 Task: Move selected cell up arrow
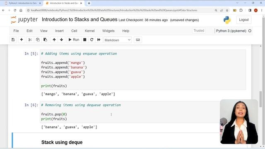tap(54, 40)
